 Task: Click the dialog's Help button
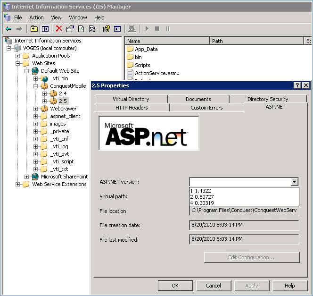click(289, 286)
